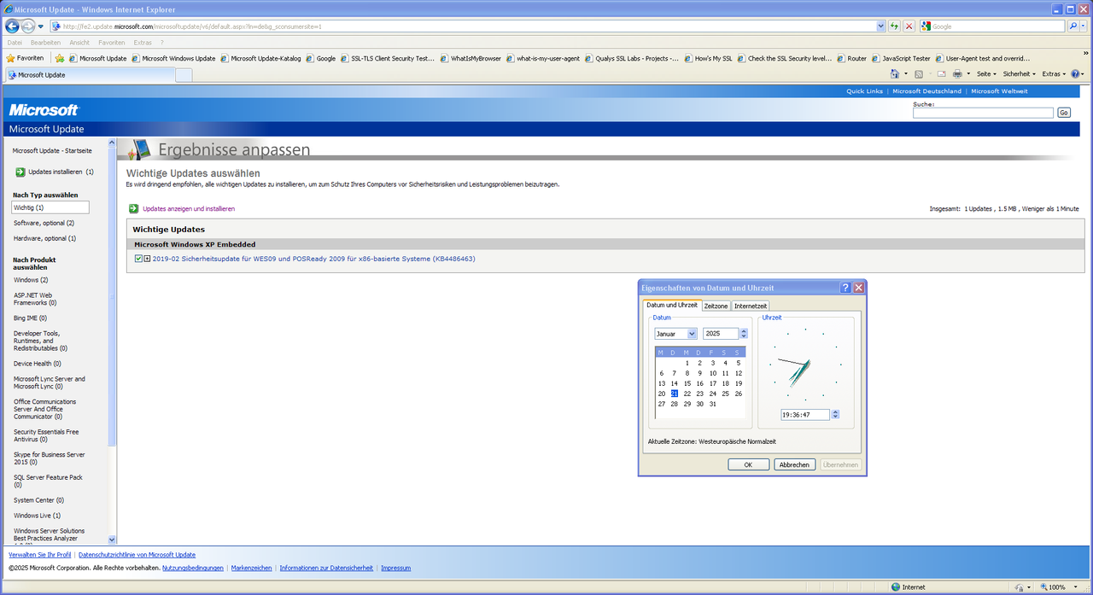Image resolution: width=1093 pixels, height=595 pixels.
Task: Open the Favoriten star panel
Action: [x=26, y=58]
